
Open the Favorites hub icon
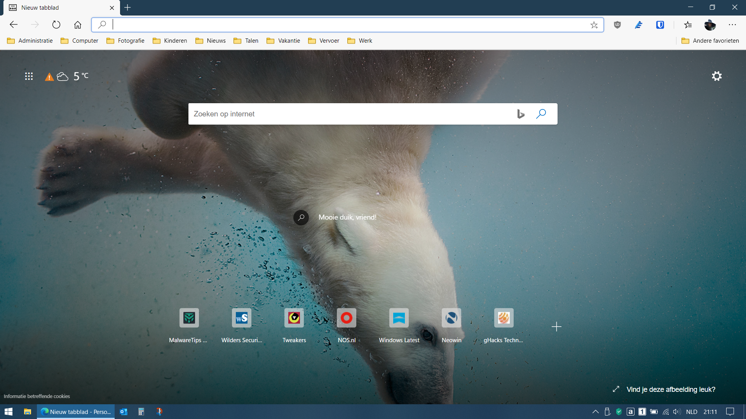point(688,25)
